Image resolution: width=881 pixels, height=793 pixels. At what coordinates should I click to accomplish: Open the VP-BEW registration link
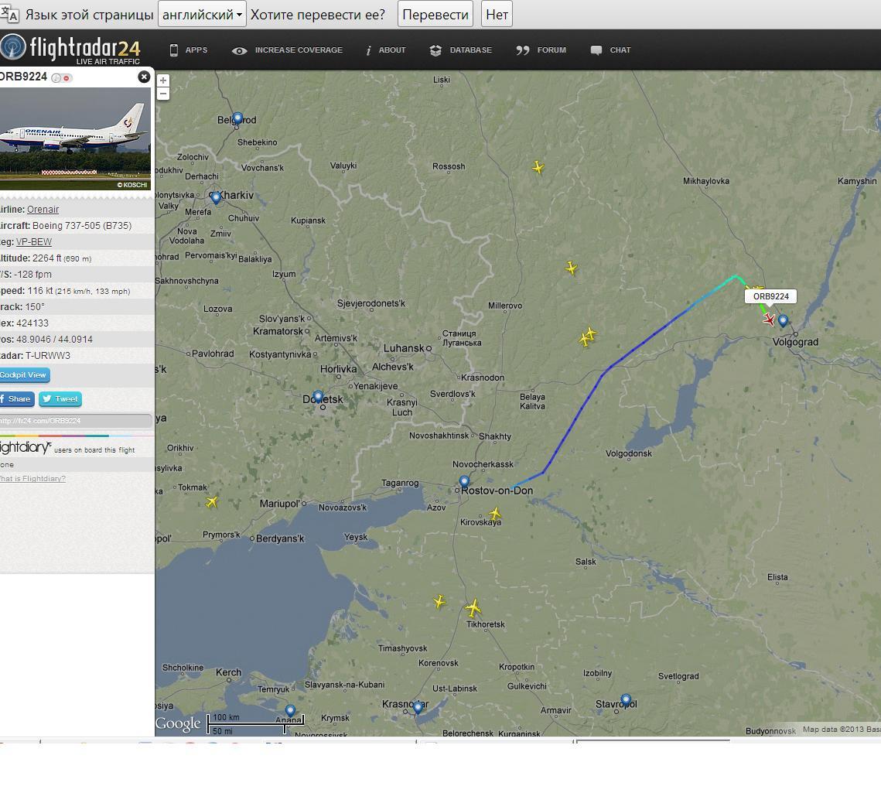34,242
